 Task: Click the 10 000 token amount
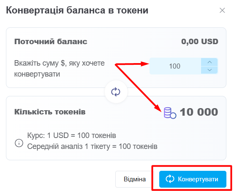[199, 112]
